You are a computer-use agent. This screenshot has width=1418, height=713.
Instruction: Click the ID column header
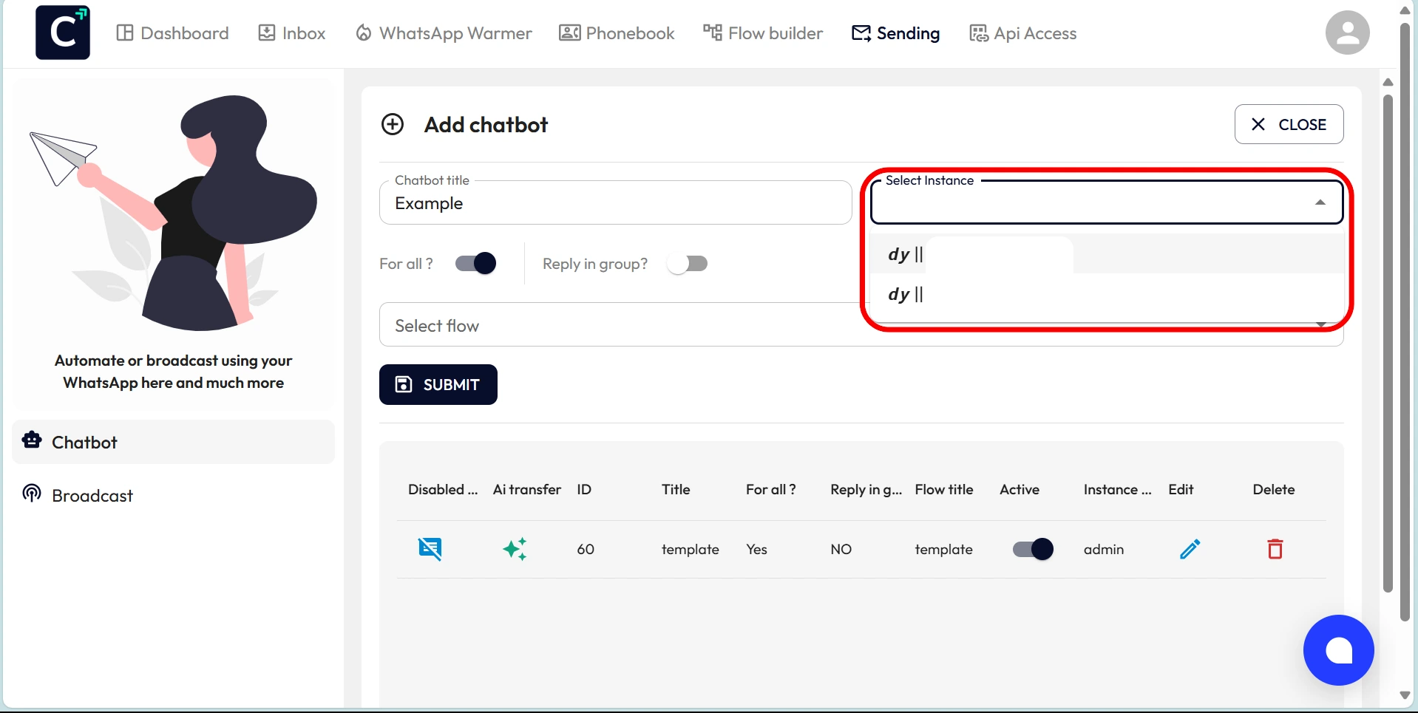[584, 489]
